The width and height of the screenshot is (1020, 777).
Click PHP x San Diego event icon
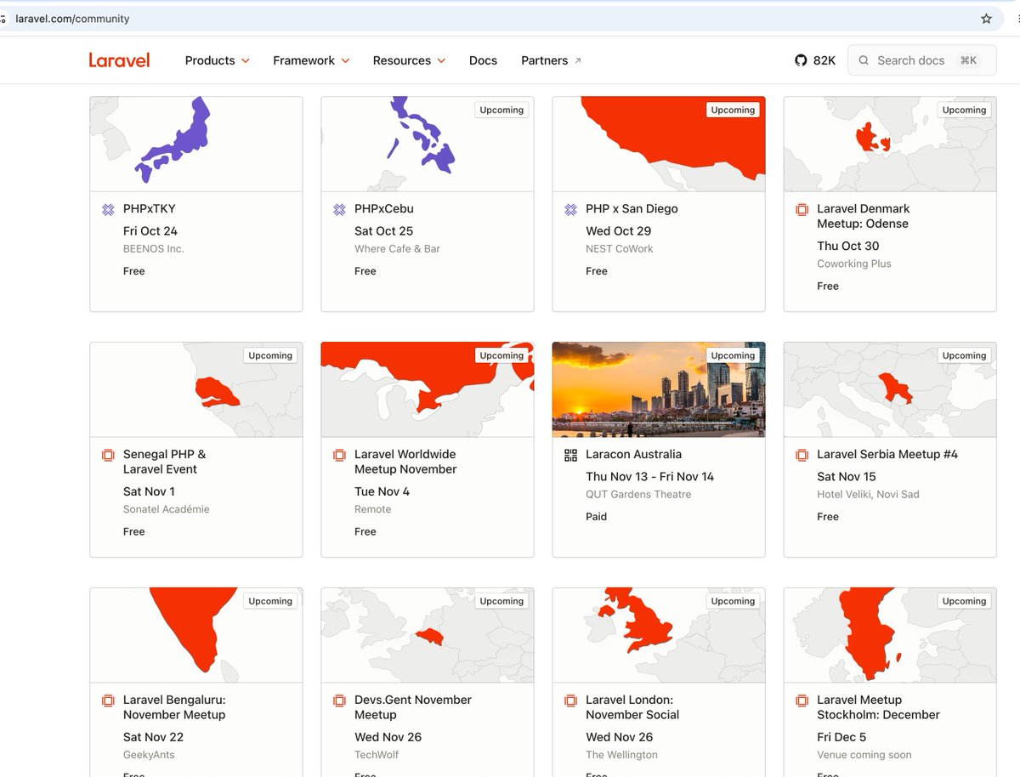pyautogui.click(x=570, y=209)
